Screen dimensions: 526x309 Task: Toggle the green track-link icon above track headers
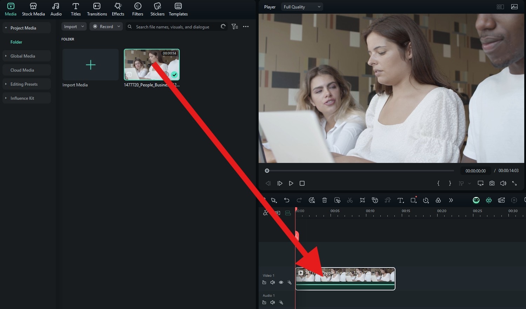tap(288, 213)
